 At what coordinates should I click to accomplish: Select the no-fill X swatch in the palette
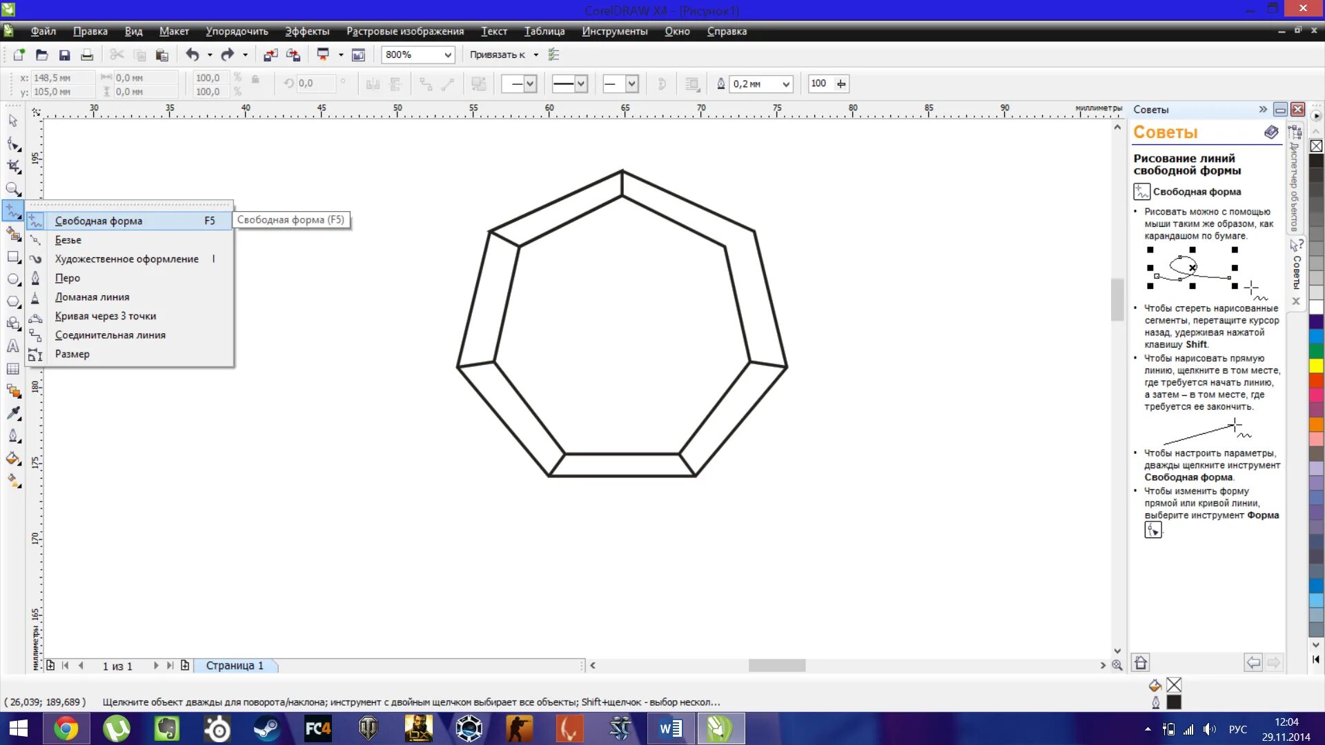[1316, 146]
